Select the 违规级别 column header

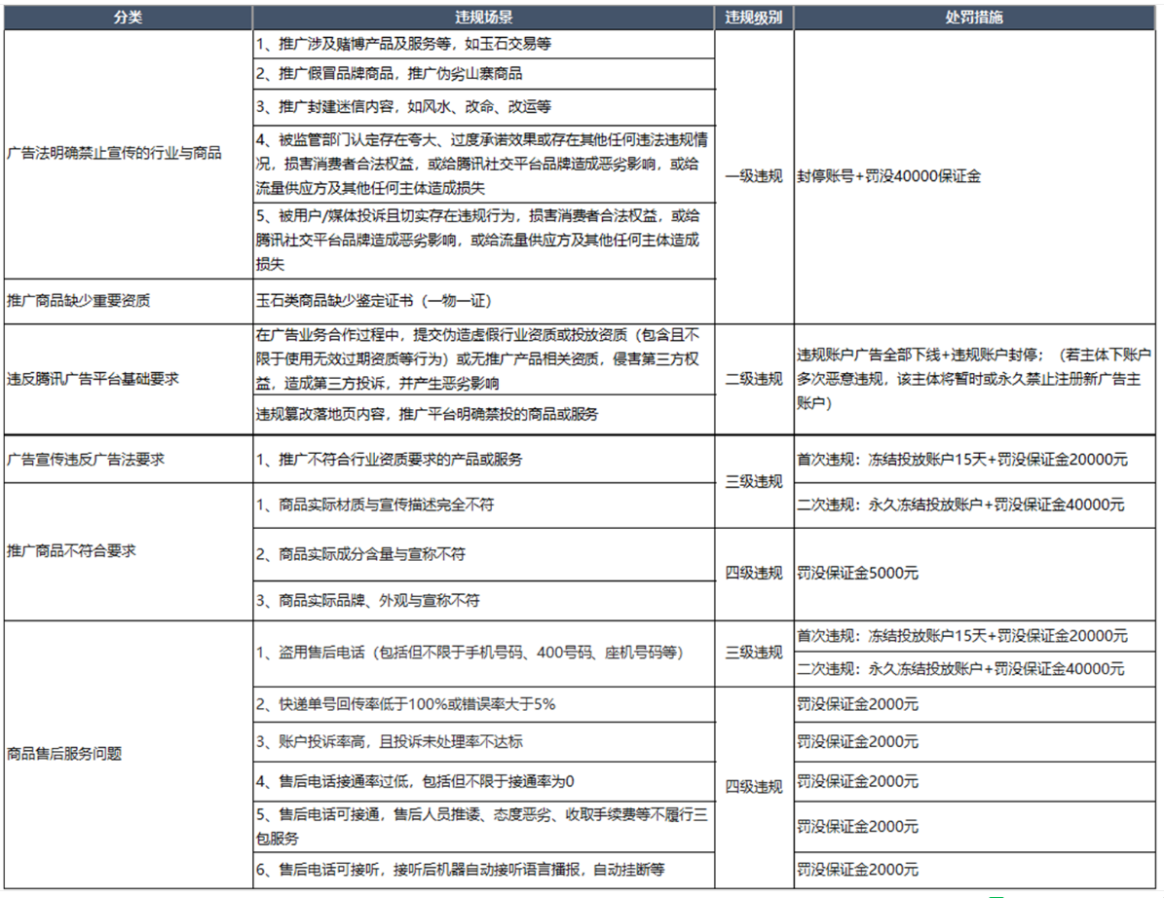coord(754,19)
